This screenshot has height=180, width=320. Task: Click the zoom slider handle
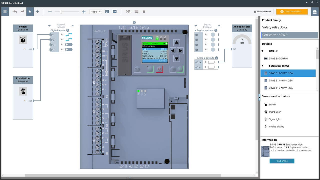tap(60, 12)
